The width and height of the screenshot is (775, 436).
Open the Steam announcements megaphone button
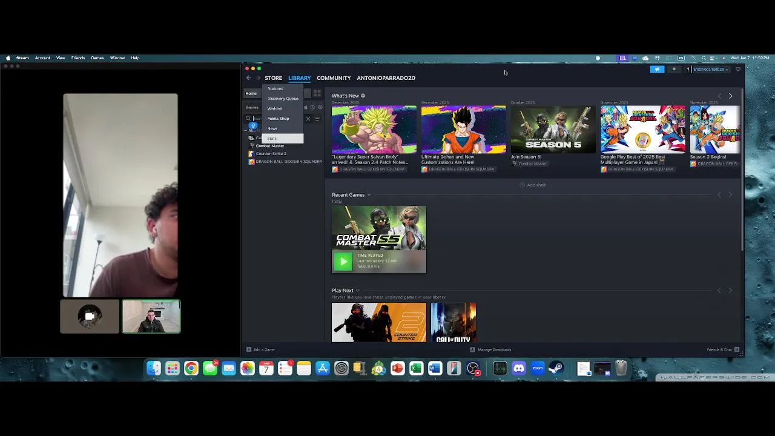click(657, 69)
